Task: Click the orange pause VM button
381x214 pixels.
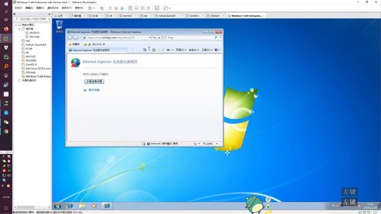Action: 90,8
